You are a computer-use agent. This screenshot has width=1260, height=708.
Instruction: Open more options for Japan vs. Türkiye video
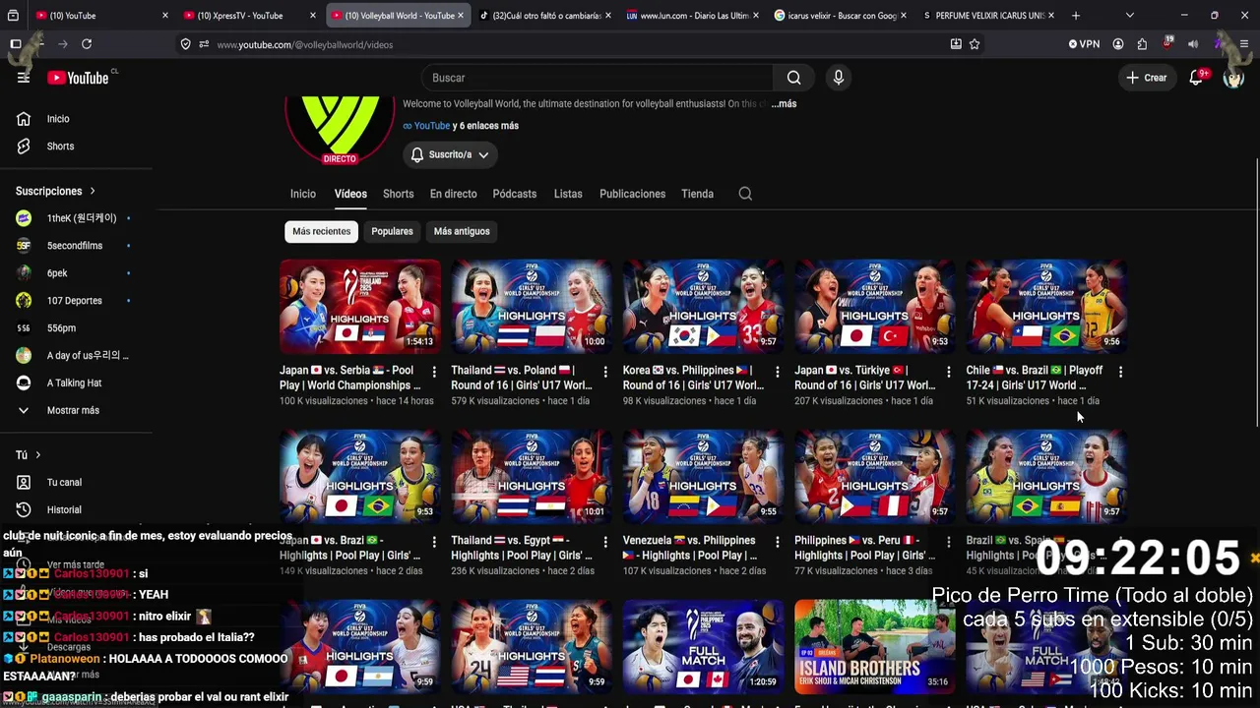pos(949,372)
